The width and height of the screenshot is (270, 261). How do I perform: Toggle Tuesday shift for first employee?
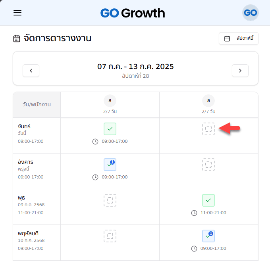[110, 165]
